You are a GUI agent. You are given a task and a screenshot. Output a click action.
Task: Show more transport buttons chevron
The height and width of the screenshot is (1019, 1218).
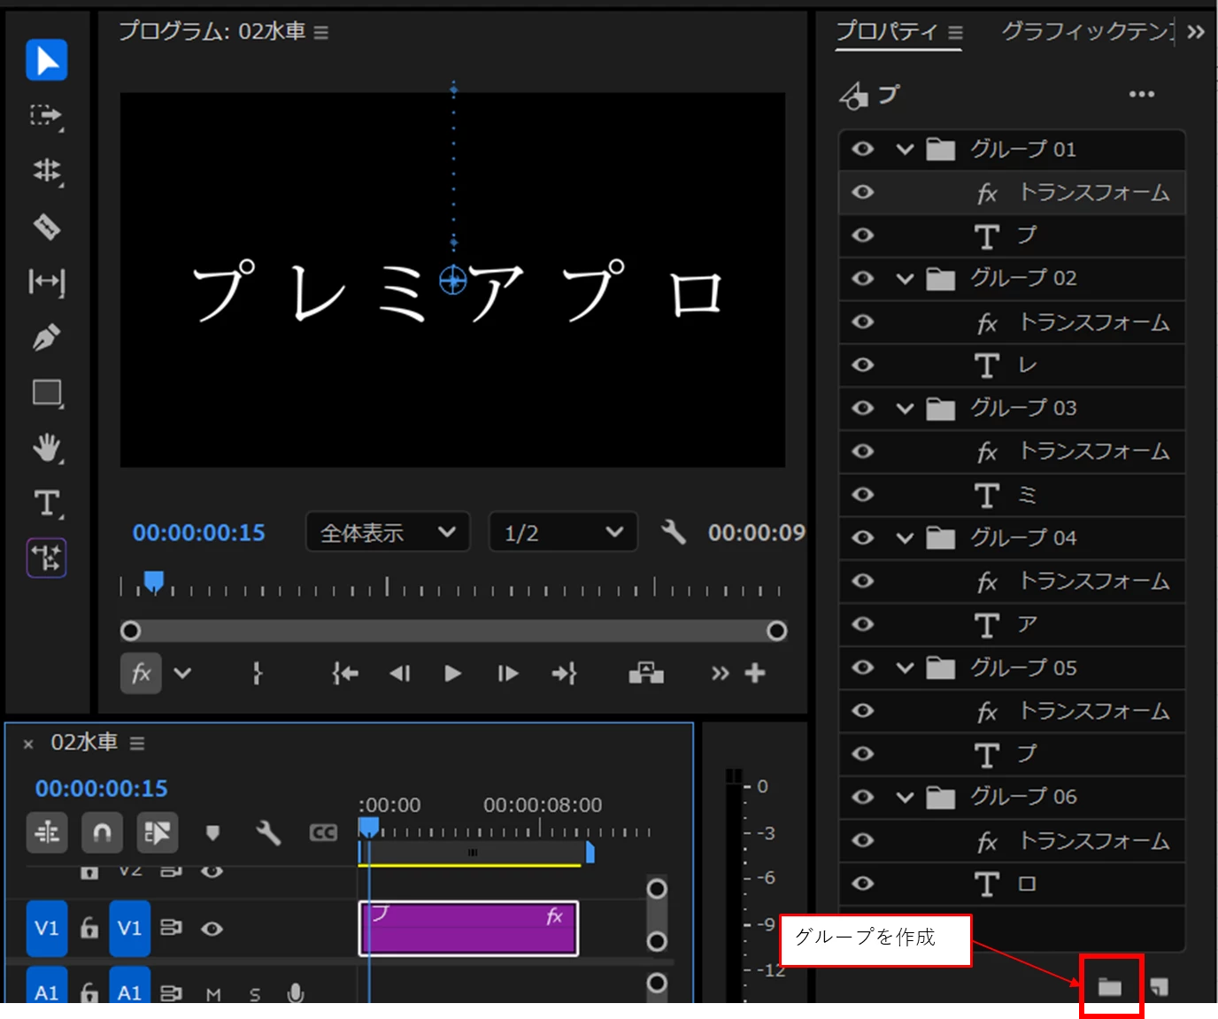click(x=720, y=674)
